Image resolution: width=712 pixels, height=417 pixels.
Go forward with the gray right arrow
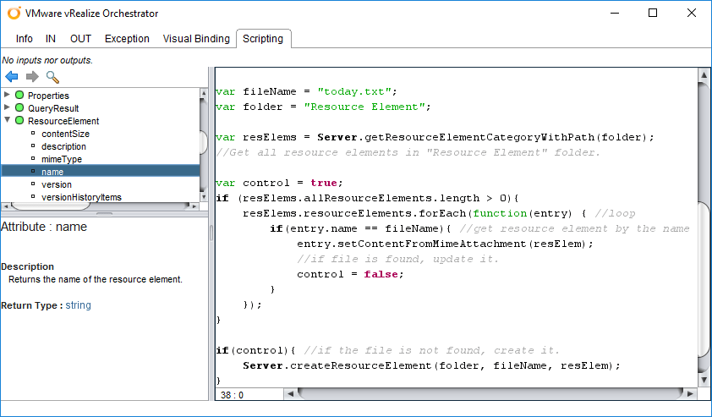tap(32, 77)
